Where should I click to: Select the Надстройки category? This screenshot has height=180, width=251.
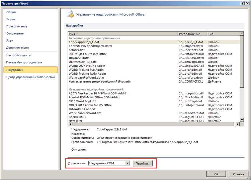click(30, 70)
